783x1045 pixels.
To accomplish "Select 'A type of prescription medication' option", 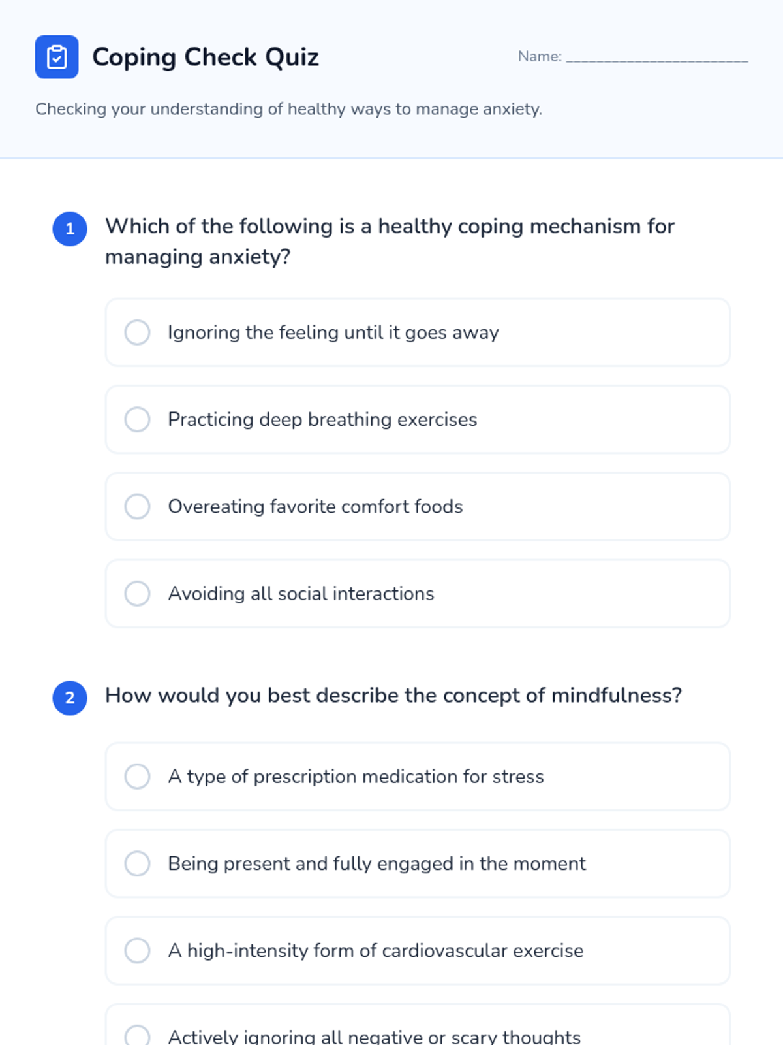I will tap(137, 777).
